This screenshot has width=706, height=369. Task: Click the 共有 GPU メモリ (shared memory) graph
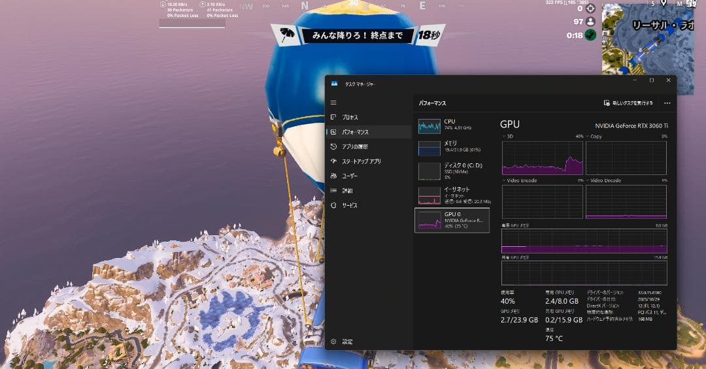tap(584, 273)
